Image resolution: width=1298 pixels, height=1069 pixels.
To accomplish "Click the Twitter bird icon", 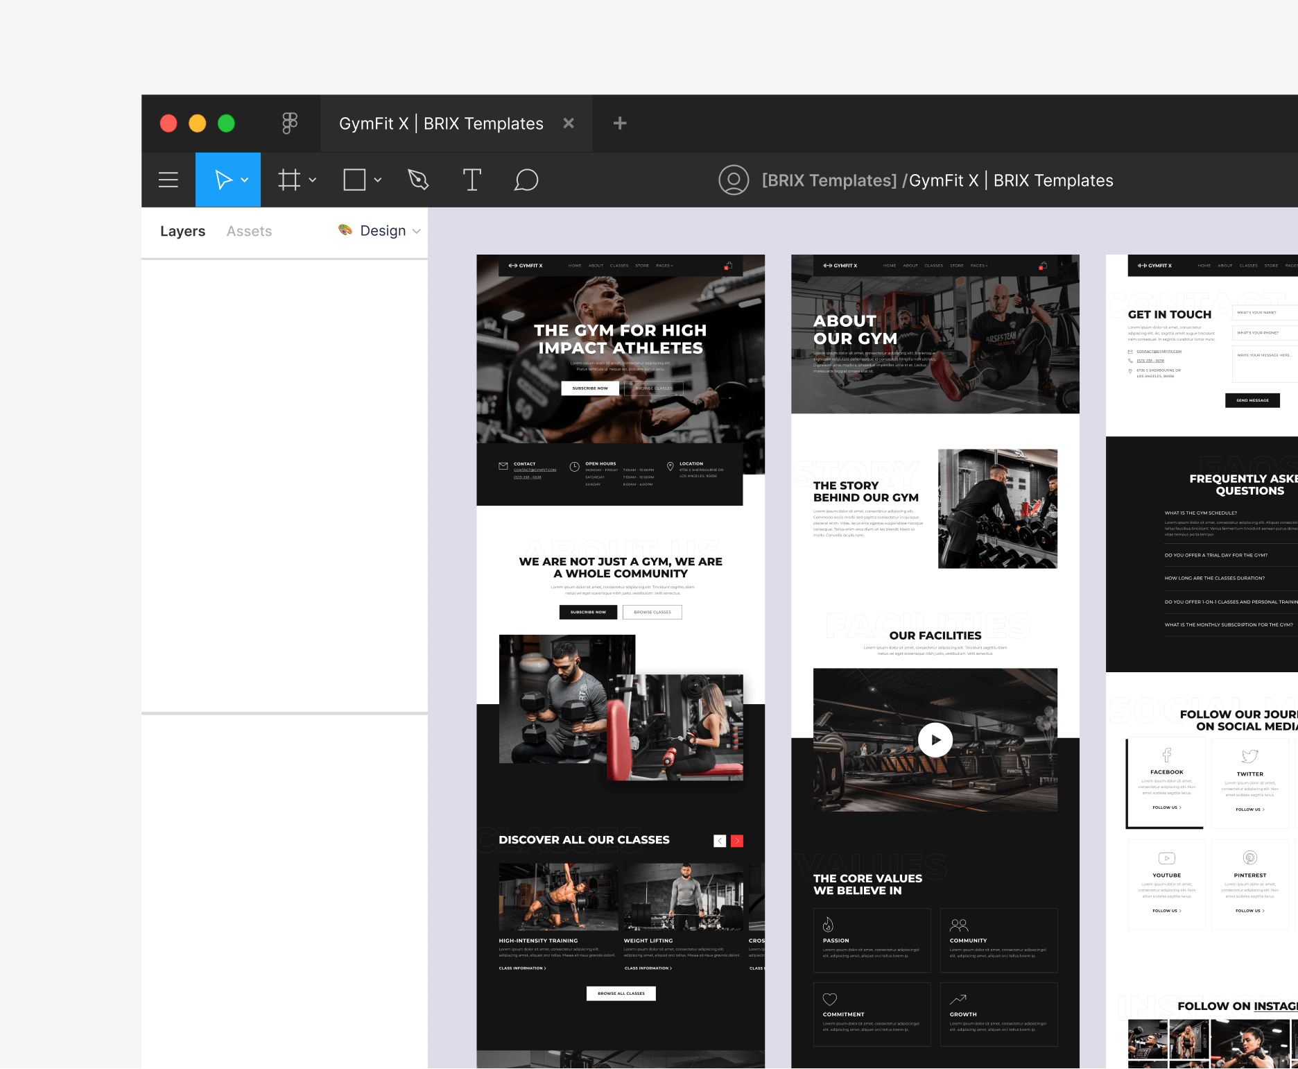I will pos(1250,756).
